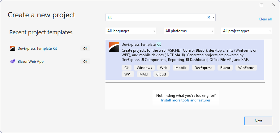The image size is (280, 133).
Task: Click the DevExpress icon in recent templates
Action: pos(13,48)
